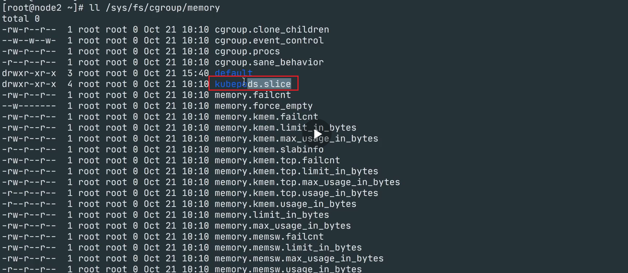Image resolution: width=628 pixels, height=273 pixels.
Task: Click memory.kmem.tcp.failcnt entry
Action: 277,160
